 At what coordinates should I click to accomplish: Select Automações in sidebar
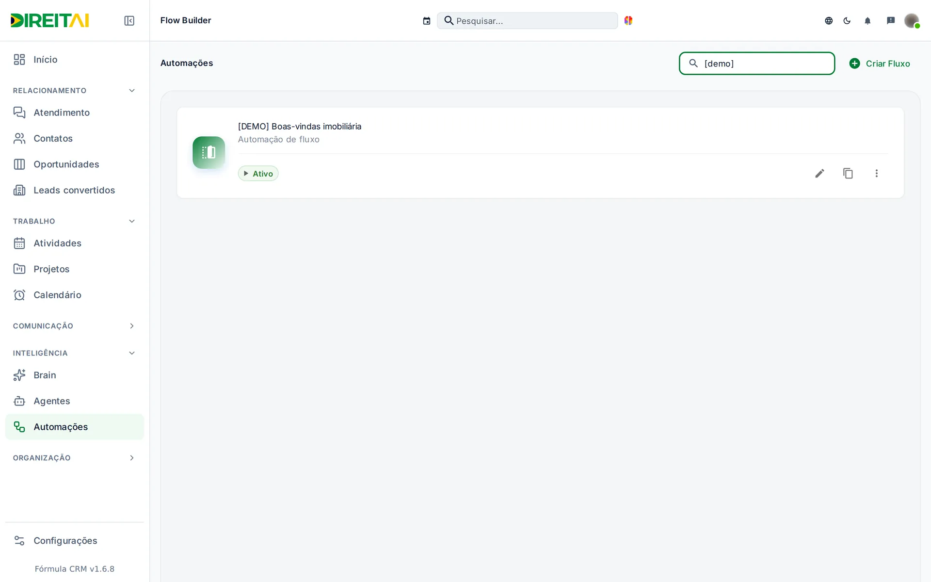74,427
